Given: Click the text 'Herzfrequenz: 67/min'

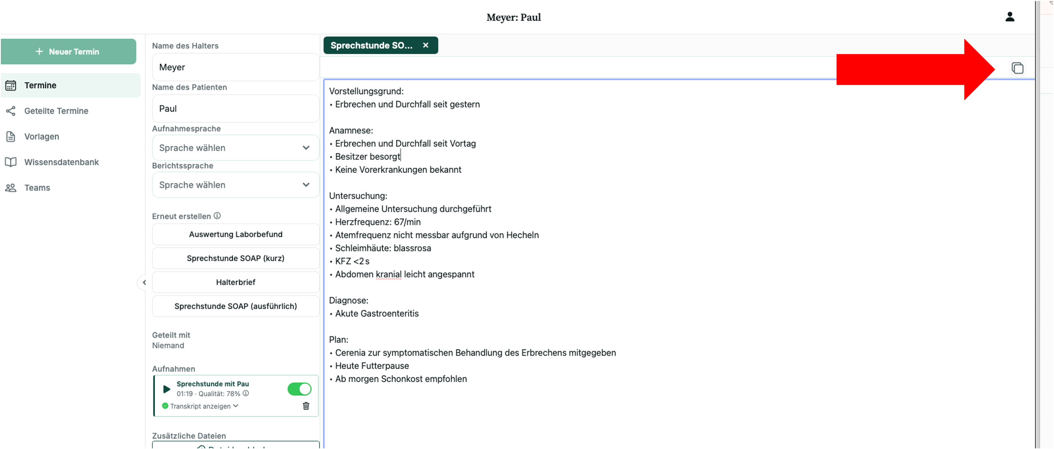Looking at the screenshot, I should click(378, 222).
